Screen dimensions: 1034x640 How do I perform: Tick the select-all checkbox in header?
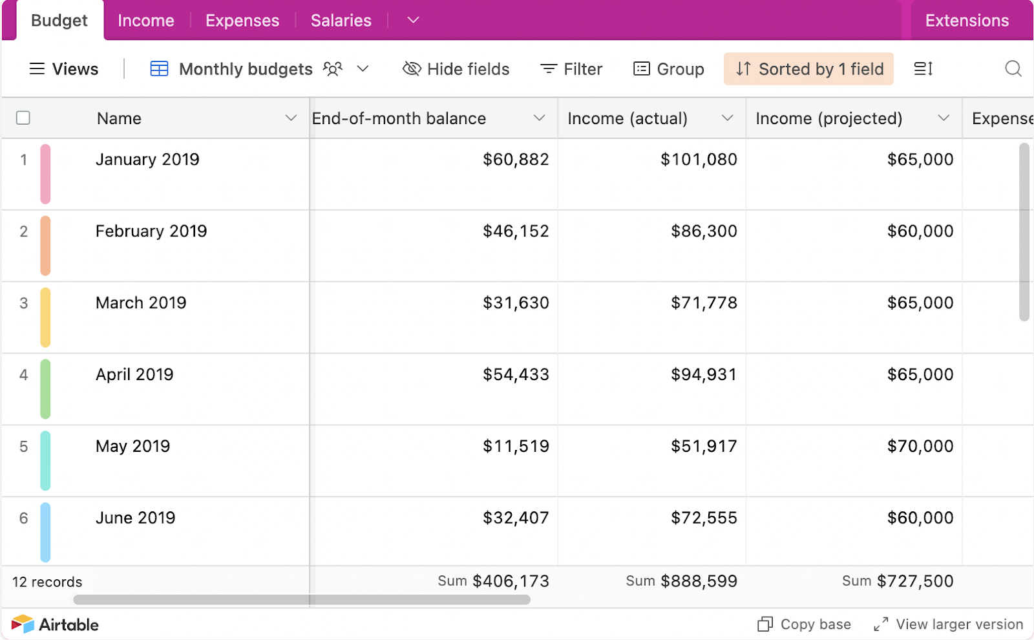[23, 118]
